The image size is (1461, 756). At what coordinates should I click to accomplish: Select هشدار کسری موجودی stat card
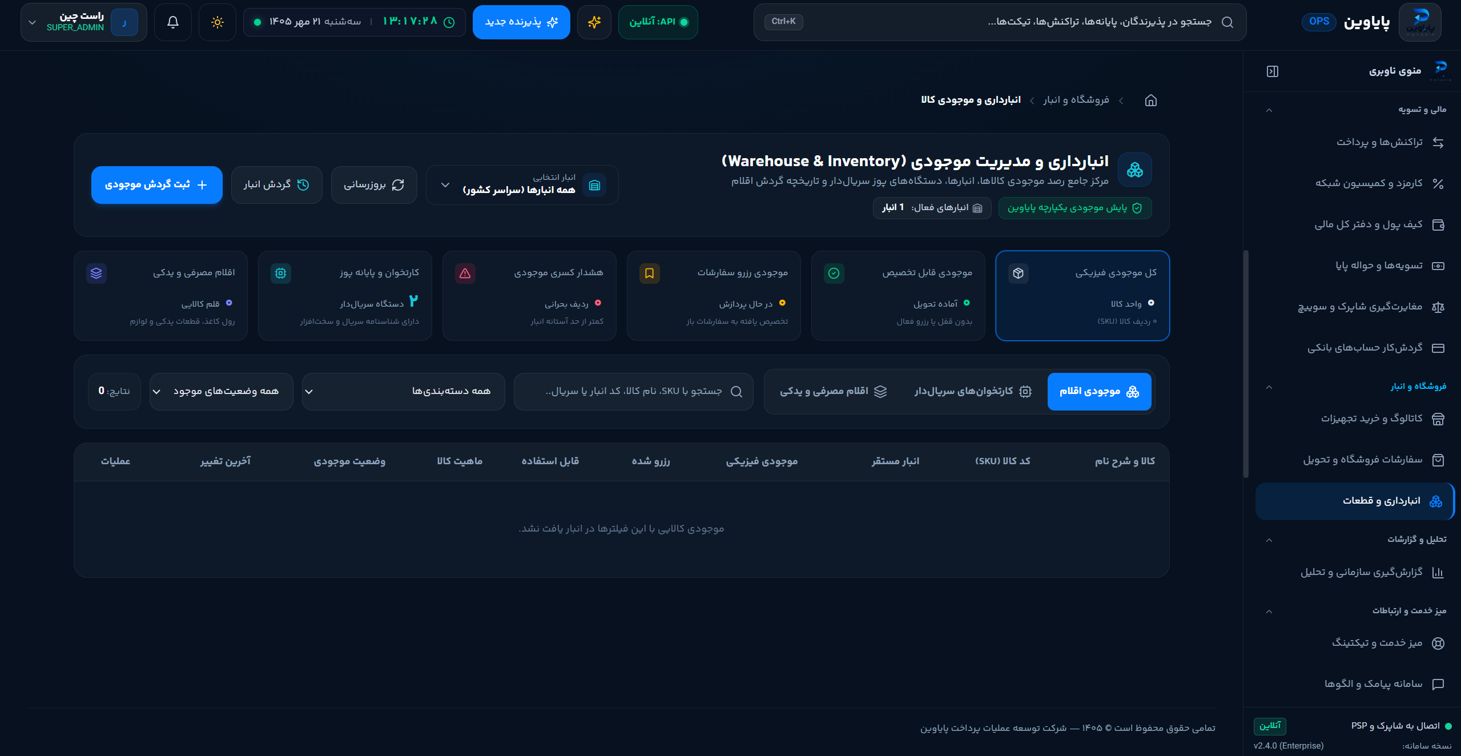pos(529,296)
